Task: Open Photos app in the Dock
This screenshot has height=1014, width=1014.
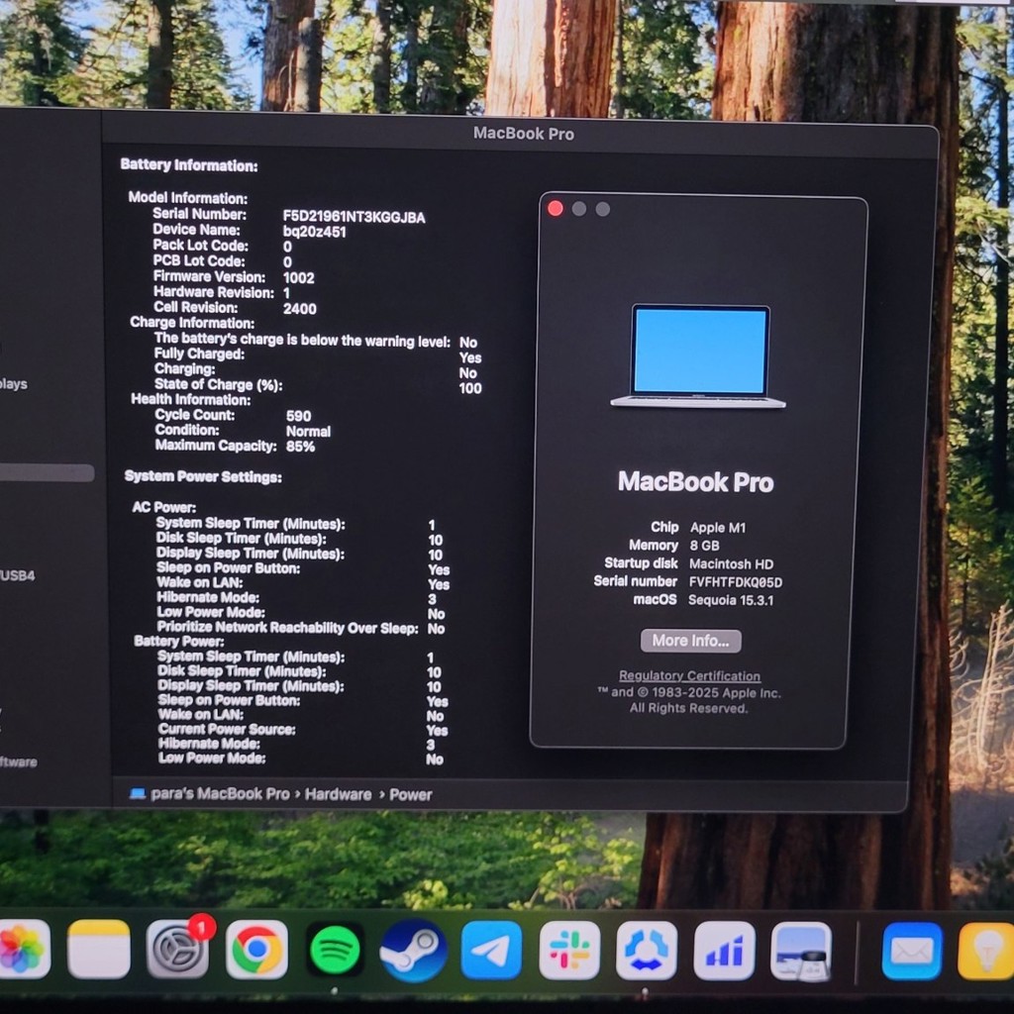Action: coord(24,949)
